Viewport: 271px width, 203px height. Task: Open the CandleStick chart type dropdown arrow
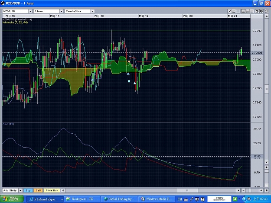coord(93,11)
